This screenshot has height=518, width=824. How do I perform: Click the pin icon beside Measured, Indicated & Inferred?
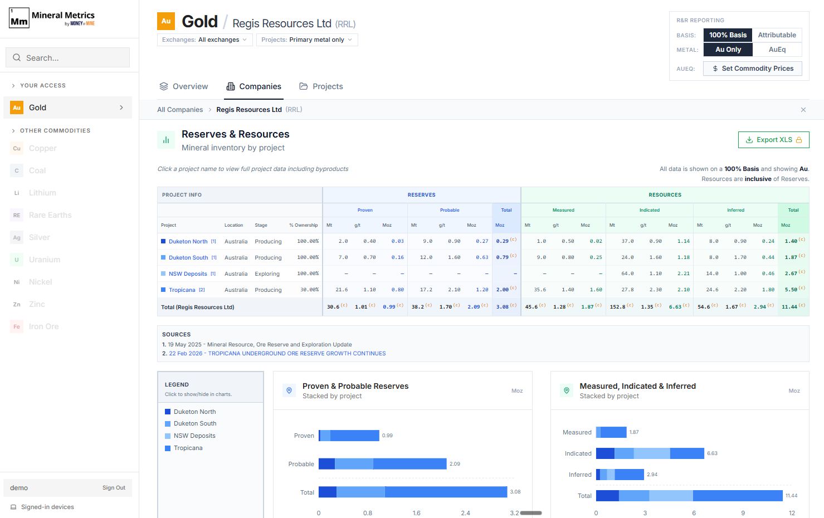567,390
